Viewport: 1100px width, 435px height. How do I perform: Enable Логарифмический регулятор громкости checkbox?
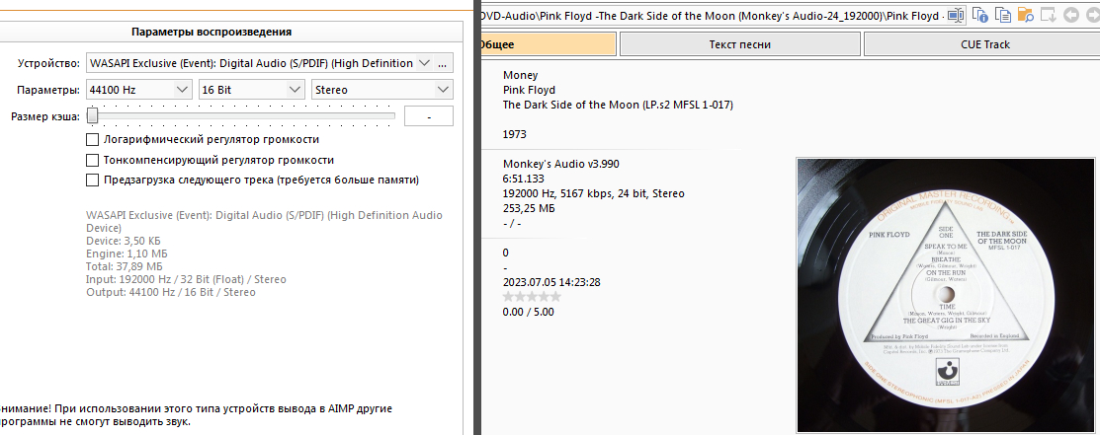tap(93, 140)
